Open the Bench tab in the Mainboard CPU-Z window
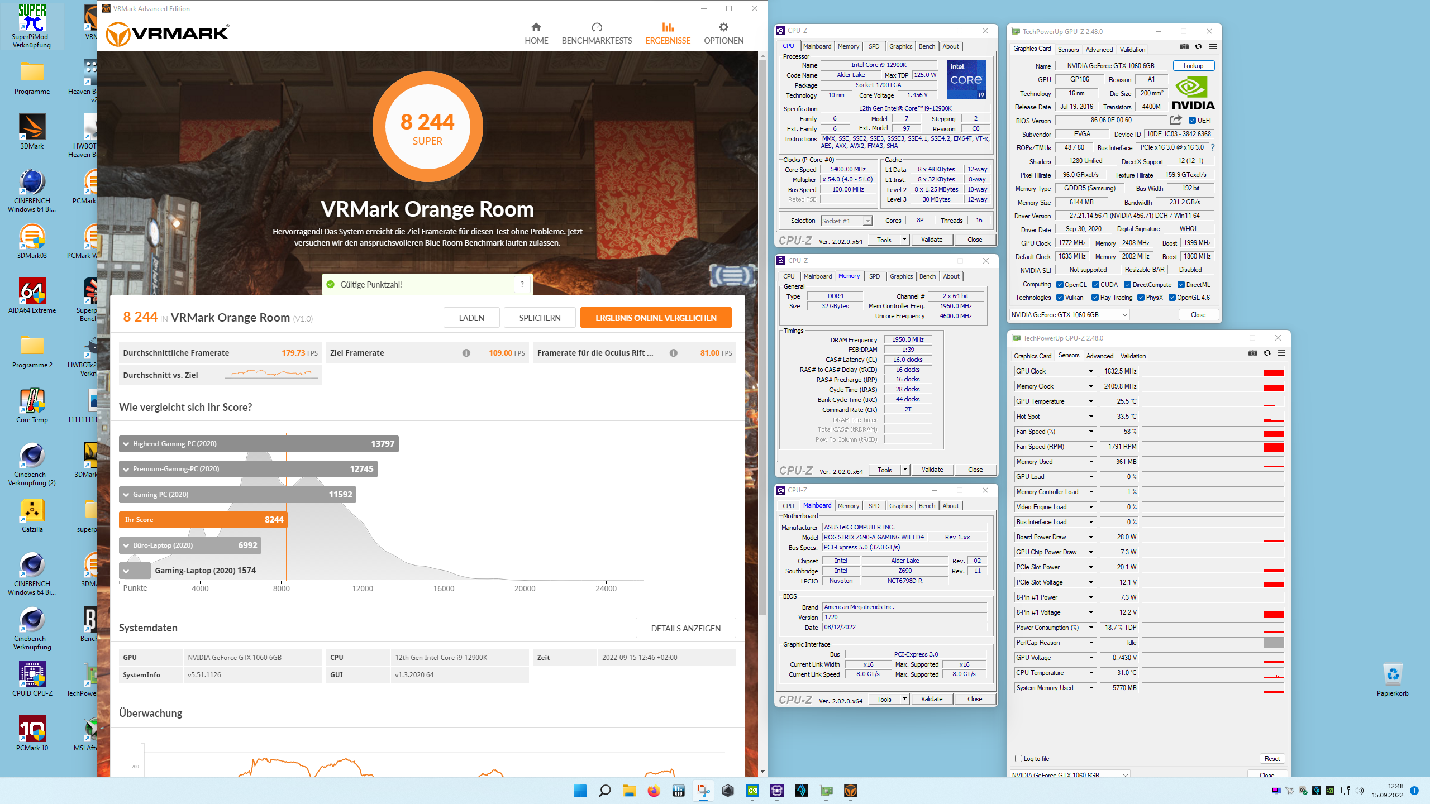 pos(927,506)
